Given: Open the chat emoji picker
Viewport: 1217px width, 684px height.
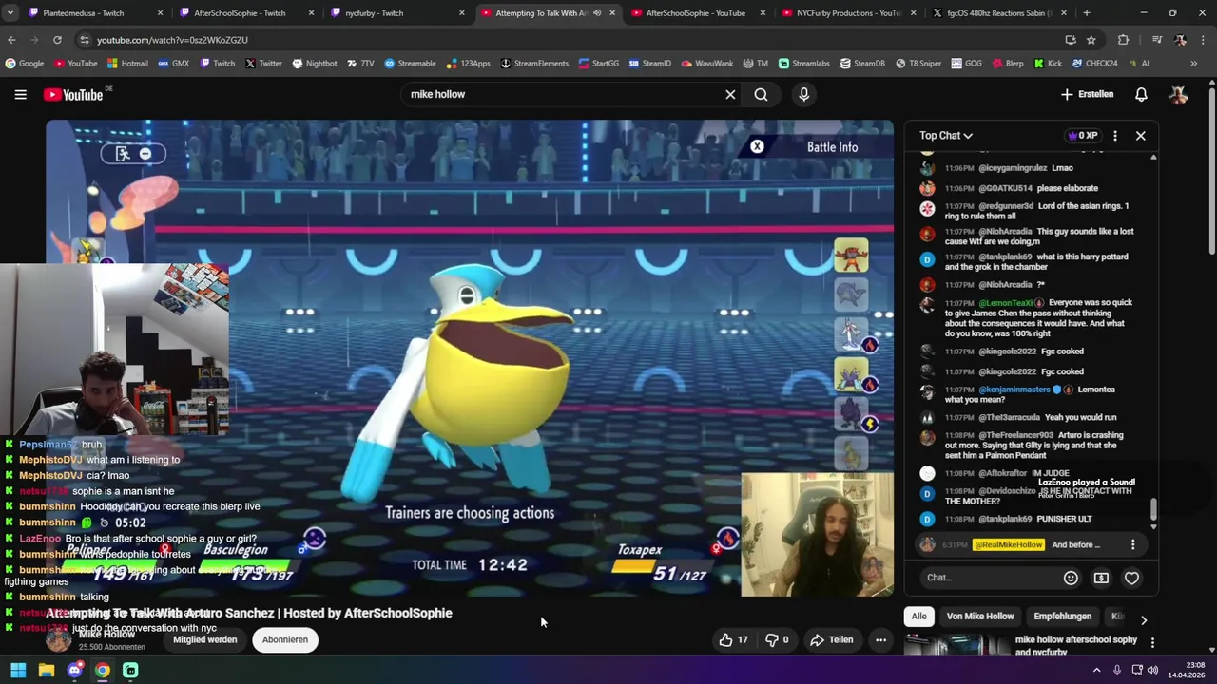Looking at the screenshot, I should [1071, 578].
